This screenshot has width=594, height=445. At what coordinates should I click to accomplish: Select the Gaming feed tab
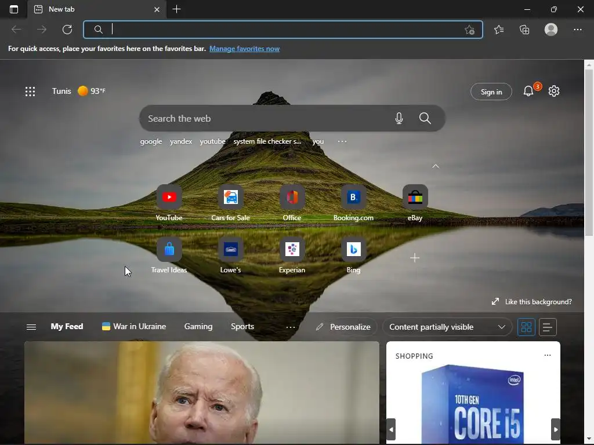pyautogui.click(x=198, y=327)
